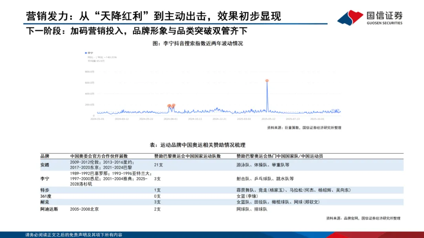
Task: Click the 3支 cell in the 耐克 row
Action: (x=157, y=202)
